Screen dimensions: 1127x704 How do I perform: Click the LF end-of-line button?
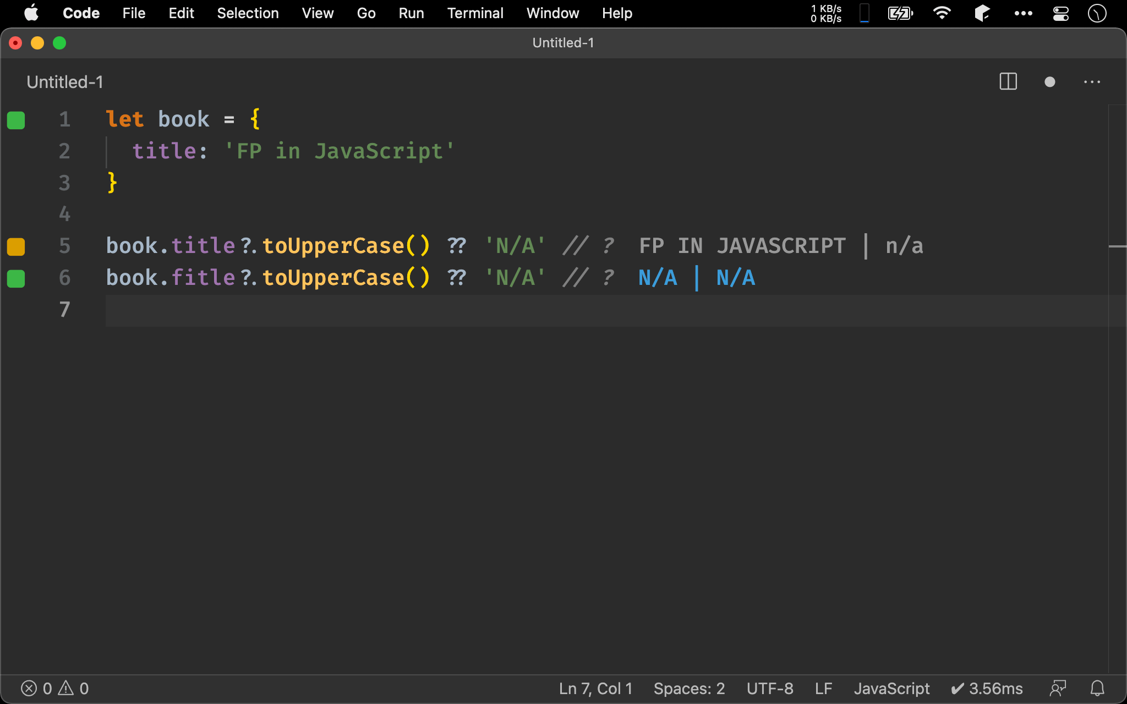click(x=823, y=688)
